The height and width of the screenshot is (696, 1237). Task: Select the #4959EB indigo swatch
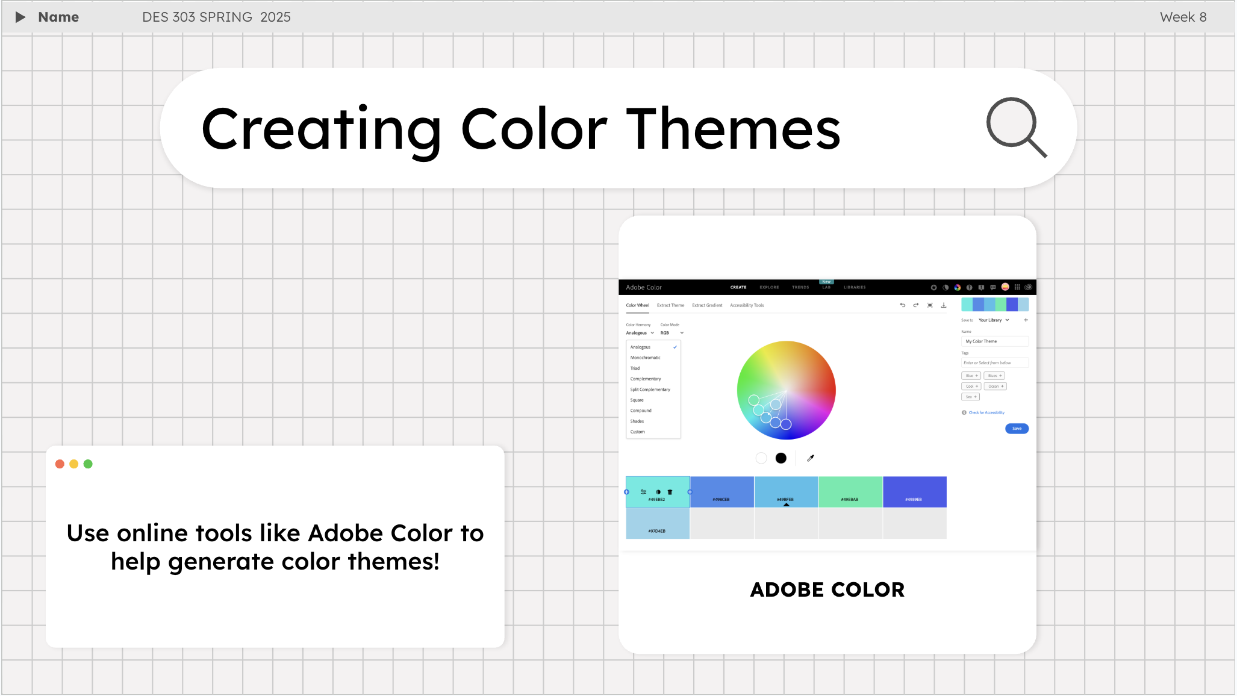click(914, 491)
